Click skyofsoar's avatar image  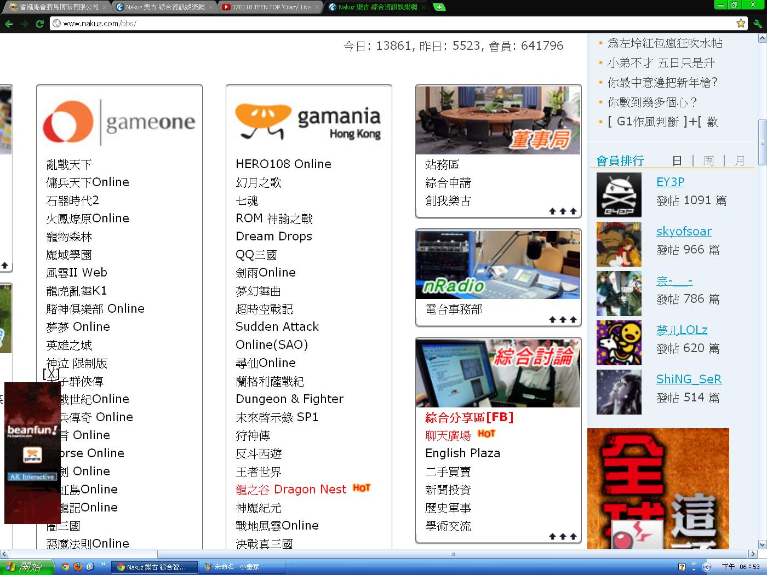(x=619, y=244)
